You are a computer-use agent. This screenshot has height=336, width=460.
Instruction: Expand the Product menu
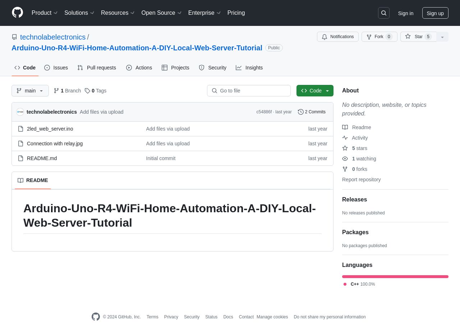[x=45, y=13]
